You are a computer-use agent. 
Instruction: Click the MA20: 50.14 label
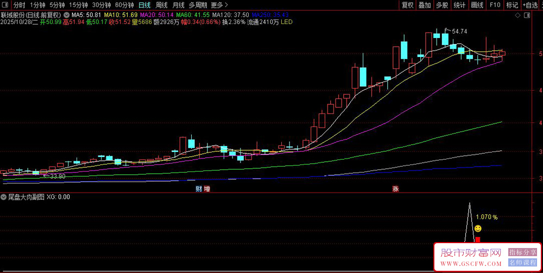coord(157,15)
